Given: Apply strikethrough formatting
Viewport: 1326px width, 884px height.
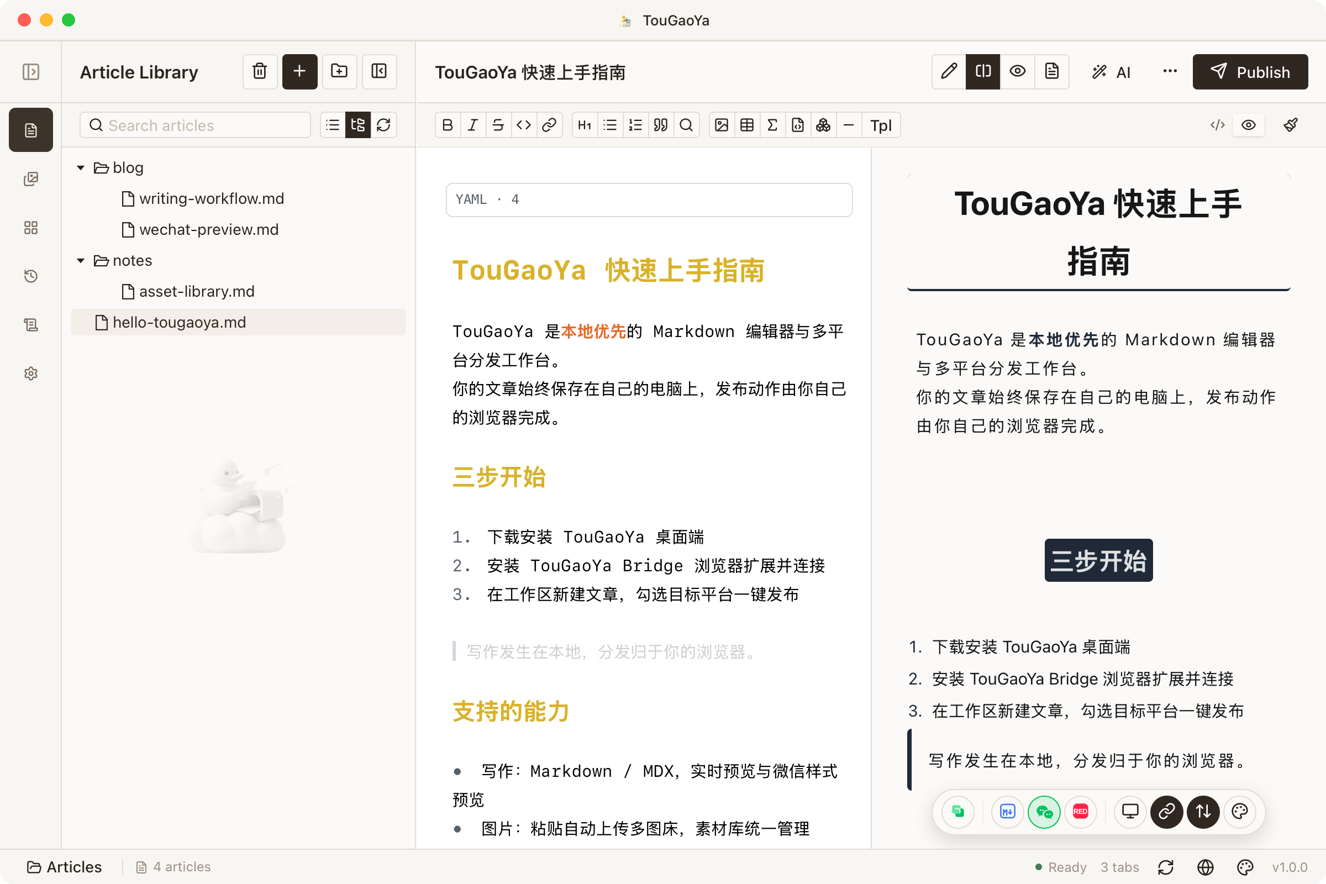Looking at the screenshot, I should [498, 125].
